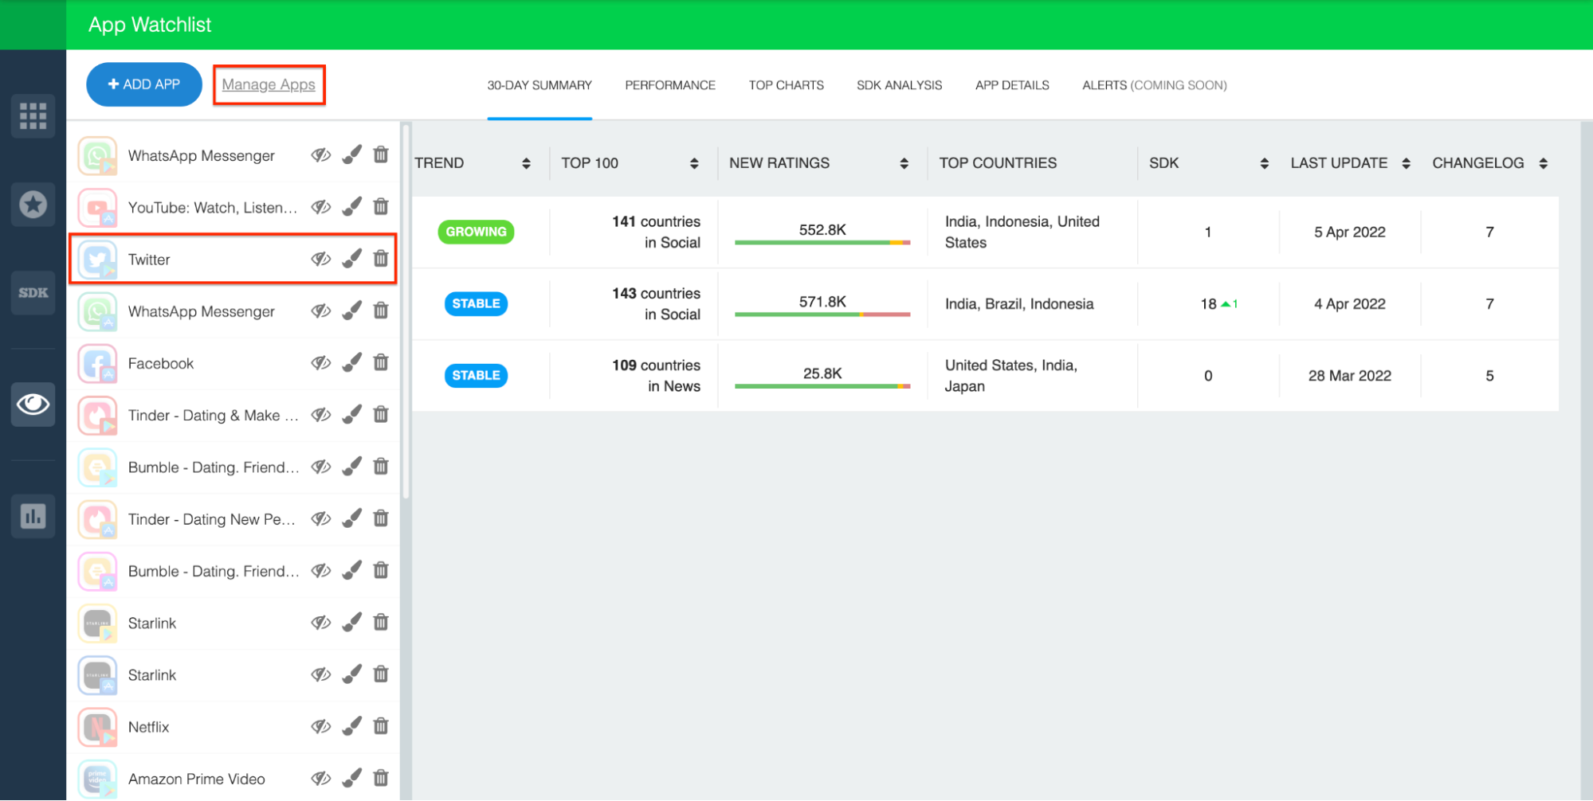Open the bar chart icon in sidebar
Screen dimensions: 1593x801
33,516
